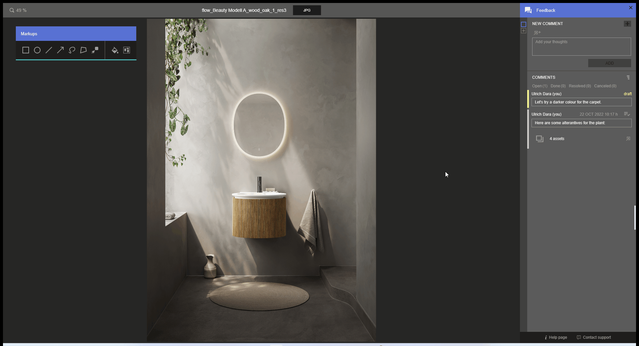Click the stacked assets icon
The width and height of the screenshot is (639, 346).
(540, 139)
